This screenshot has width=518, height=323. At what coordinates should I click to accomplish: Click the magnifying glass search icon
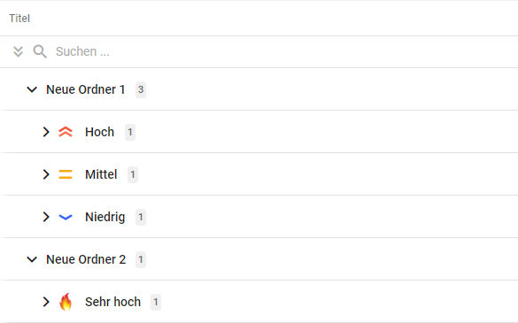(x=40, y=51)
